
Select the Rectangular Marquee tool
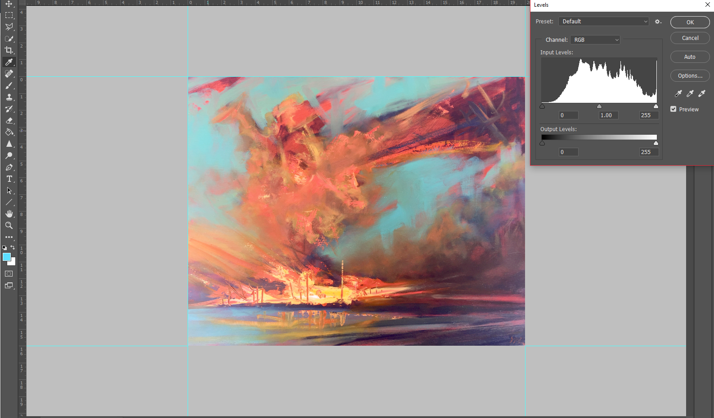[x=9, y=15]
